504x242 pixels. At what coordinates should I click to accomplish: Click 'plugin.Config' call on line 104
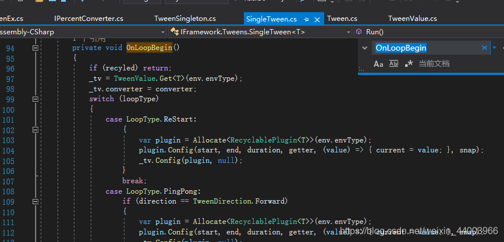[x=166, y=150]
